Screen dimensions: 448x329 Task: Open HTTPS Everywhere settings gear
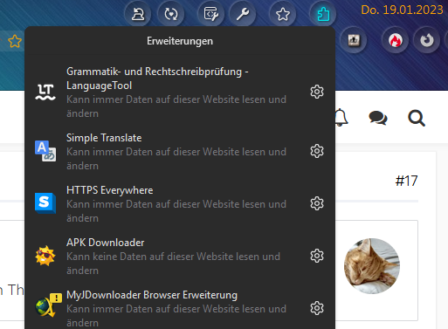click(317, 203)
